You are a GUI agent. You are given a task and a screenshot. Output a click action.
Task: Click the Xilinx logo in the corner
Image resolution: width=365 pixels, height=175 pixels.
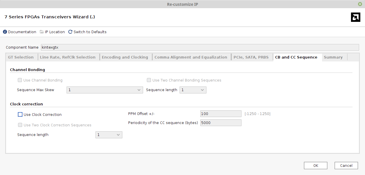[355, 17]
